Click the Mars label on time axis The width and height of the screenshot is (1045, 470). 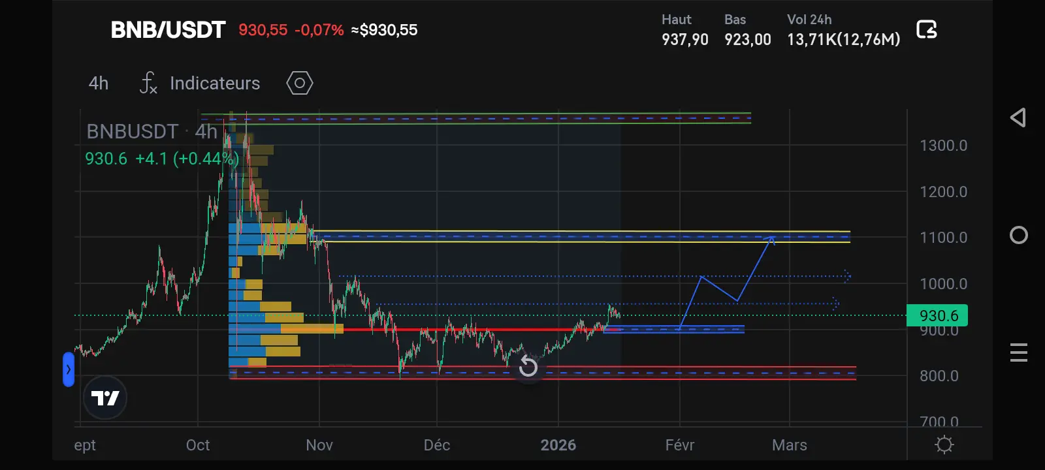click(790, 445)
